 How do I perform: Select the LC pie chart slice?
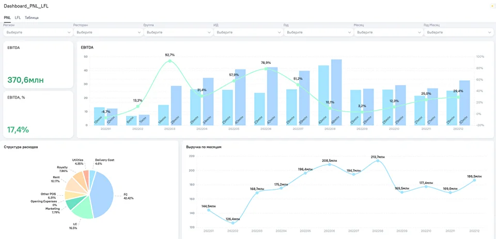pos(82,208)
